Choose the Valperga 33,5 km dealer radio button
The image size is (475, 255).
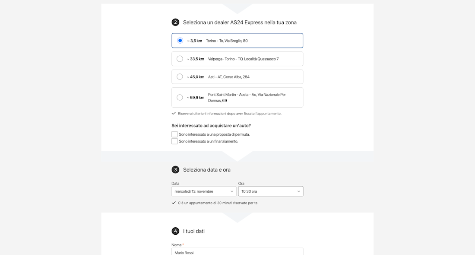tap(180, 59)
